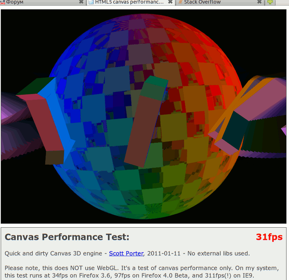Click the paragraph mentioning WebGL
Viewport: 289px width, 280px height.
click(x=141, y=271)
